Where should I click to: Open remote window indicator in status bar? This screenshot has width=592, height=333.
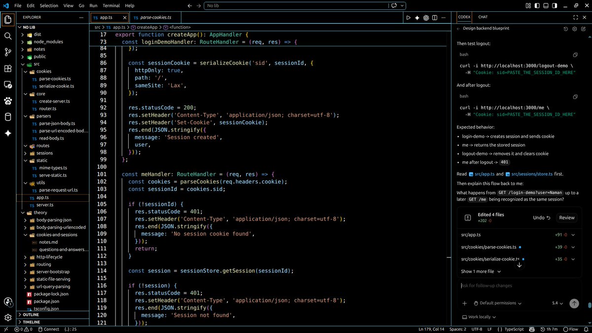[x=5, y=329]
